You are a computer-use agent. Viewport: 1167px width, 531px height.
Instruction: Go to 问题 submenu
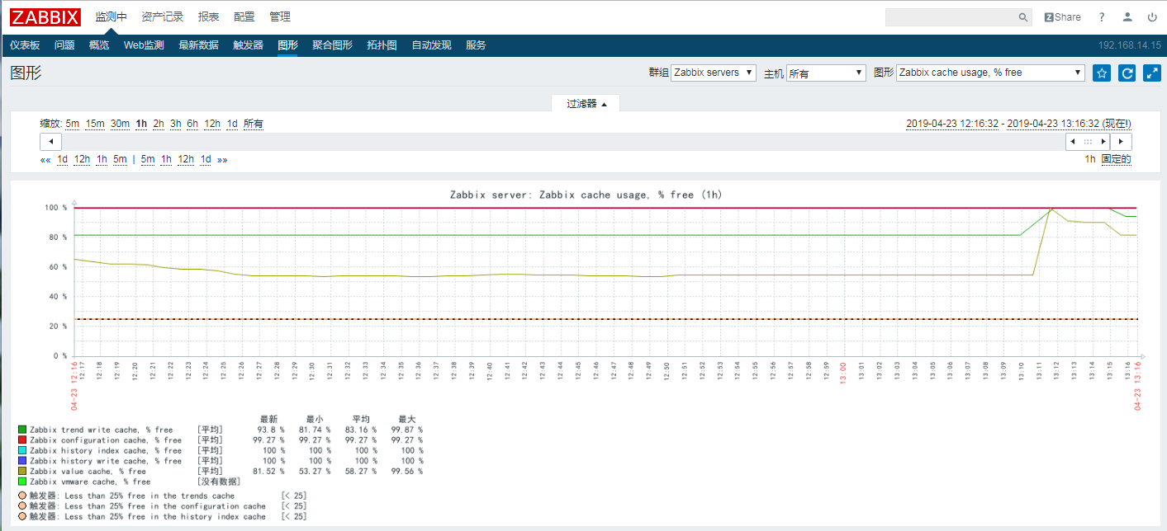tap(64, 45)
